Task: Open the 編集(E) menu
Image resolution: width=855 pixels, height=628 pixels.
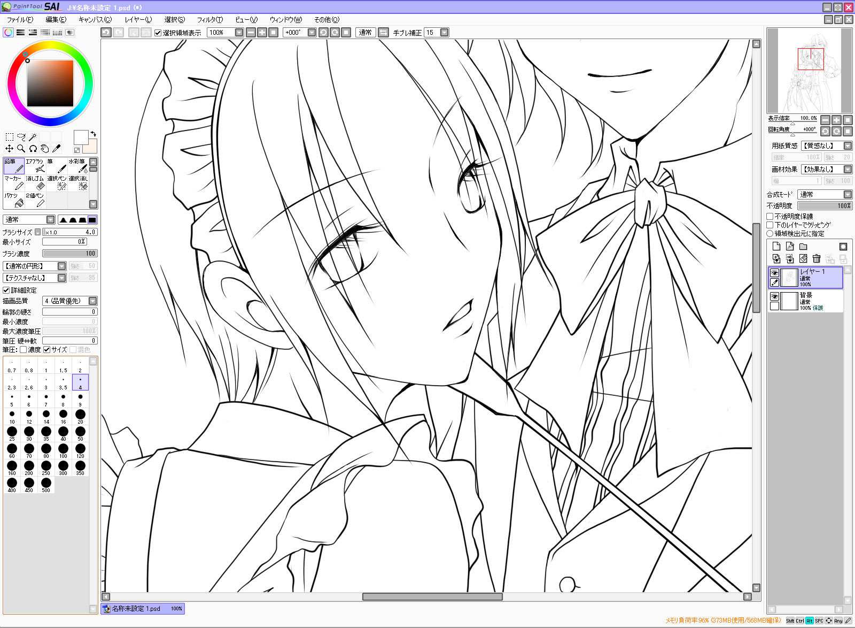Action: (x=56, y=20)
